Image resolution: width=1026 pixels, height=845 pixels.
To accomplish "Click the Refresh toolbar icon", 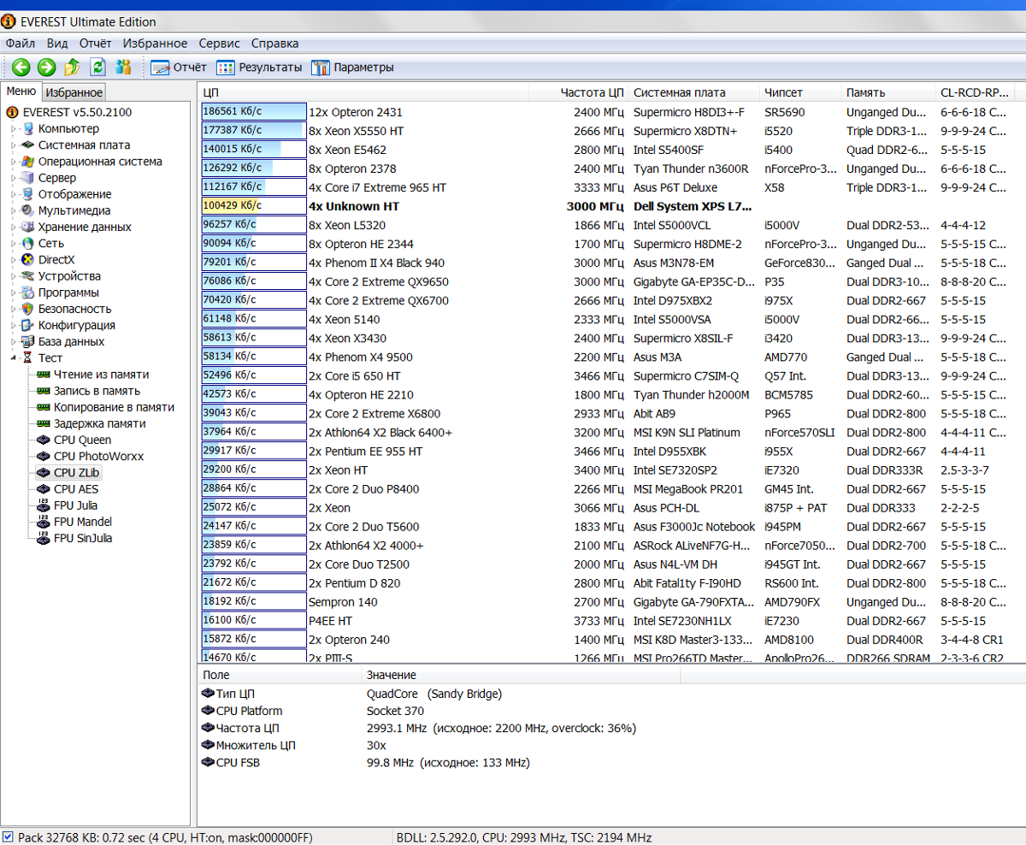I will pyautogui.click(x=98, y=68).
